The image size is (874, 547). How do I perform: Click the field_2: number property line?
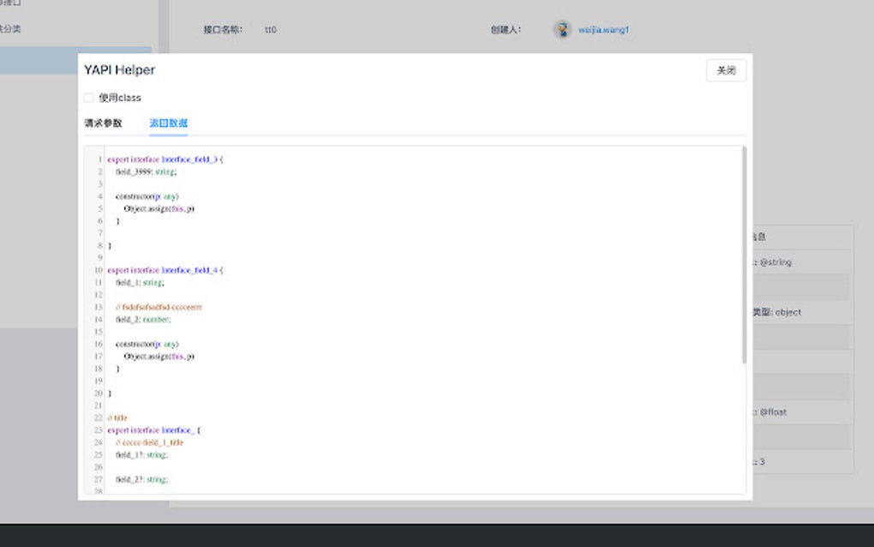coord(143,319)
